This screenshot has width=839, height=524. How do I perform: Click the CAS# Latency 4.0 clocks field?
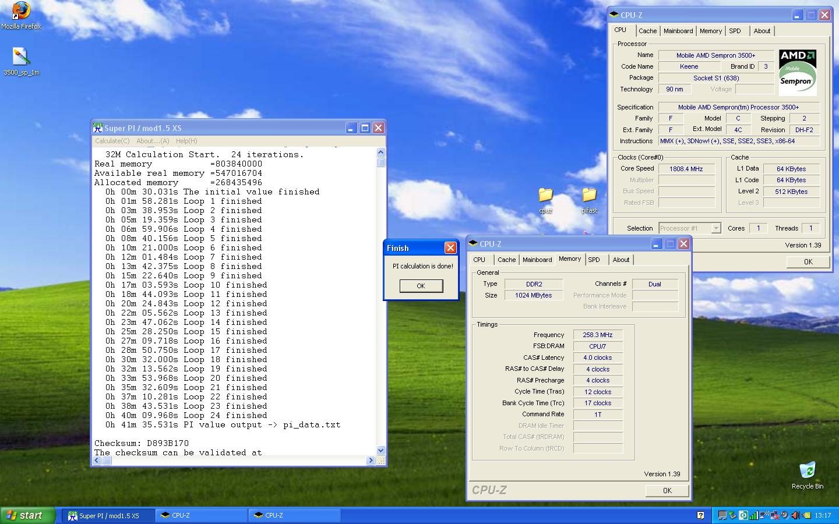(x=598, y=357)
